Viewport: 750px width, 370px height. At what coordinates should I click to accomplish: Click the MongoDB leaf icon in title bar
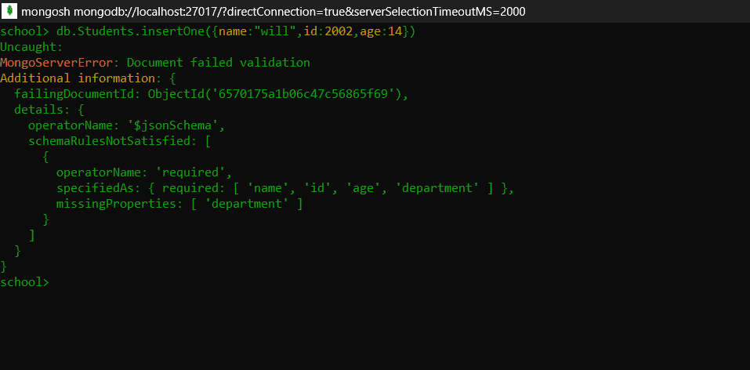[9, 11]
